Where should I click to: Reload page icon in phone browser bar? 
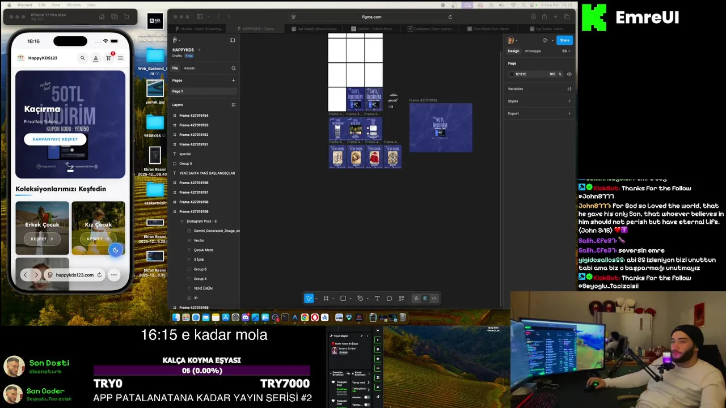(x=99, y=275)
